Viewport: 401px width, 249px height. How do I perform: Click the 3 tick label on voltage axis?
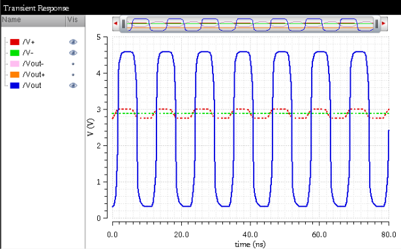pos(98,110)
